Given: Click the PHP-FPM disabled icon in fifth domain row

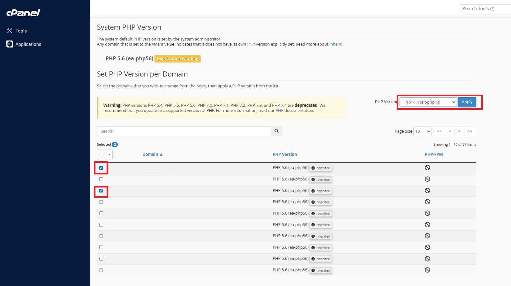Looking at the screenshot, I should [x=427, y=213].
